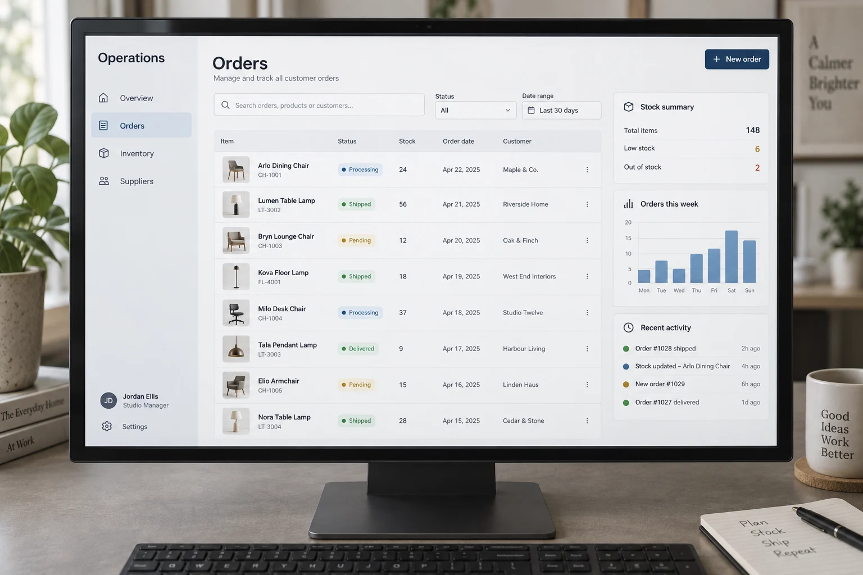Click the customer West End Interiors
Viewport: 863px width, 575px height.
[x=529, y=276]
